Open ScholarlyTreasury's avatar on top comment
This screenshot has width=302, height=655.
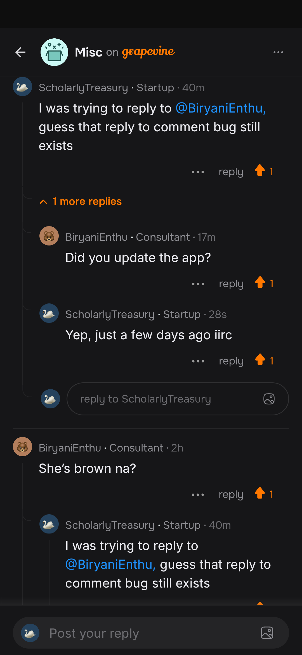(x=22, y=87)
